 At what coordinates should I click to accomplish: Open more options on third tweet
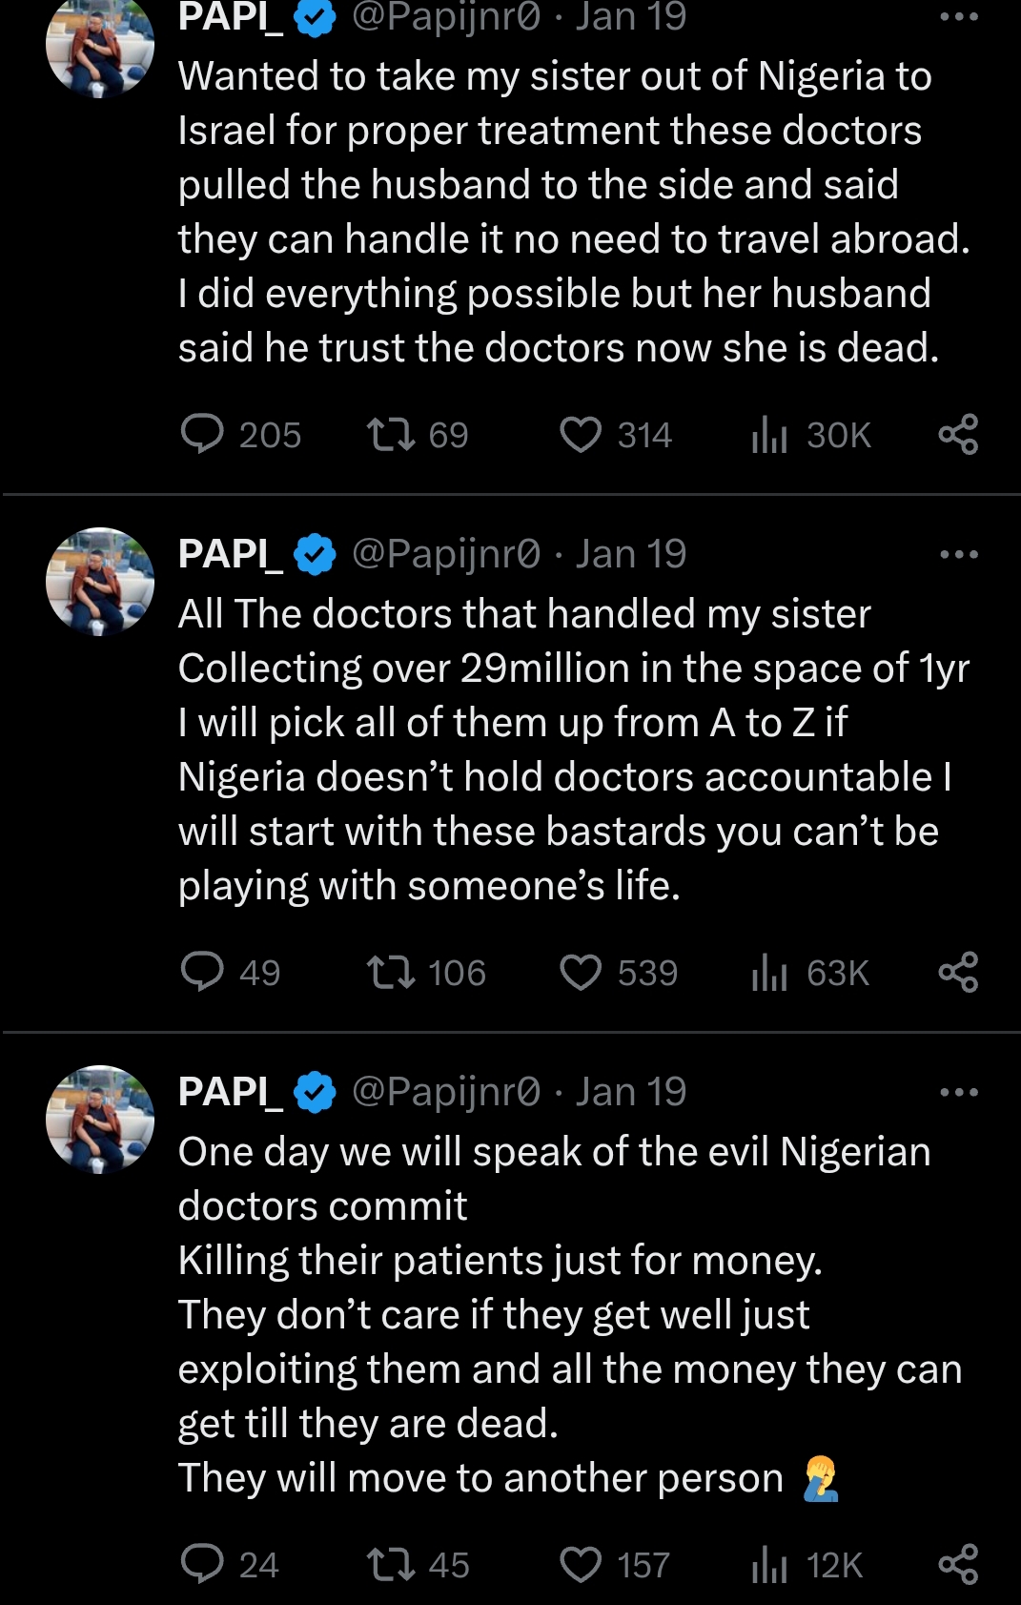pyautogui.click(x=958, y=1092)
